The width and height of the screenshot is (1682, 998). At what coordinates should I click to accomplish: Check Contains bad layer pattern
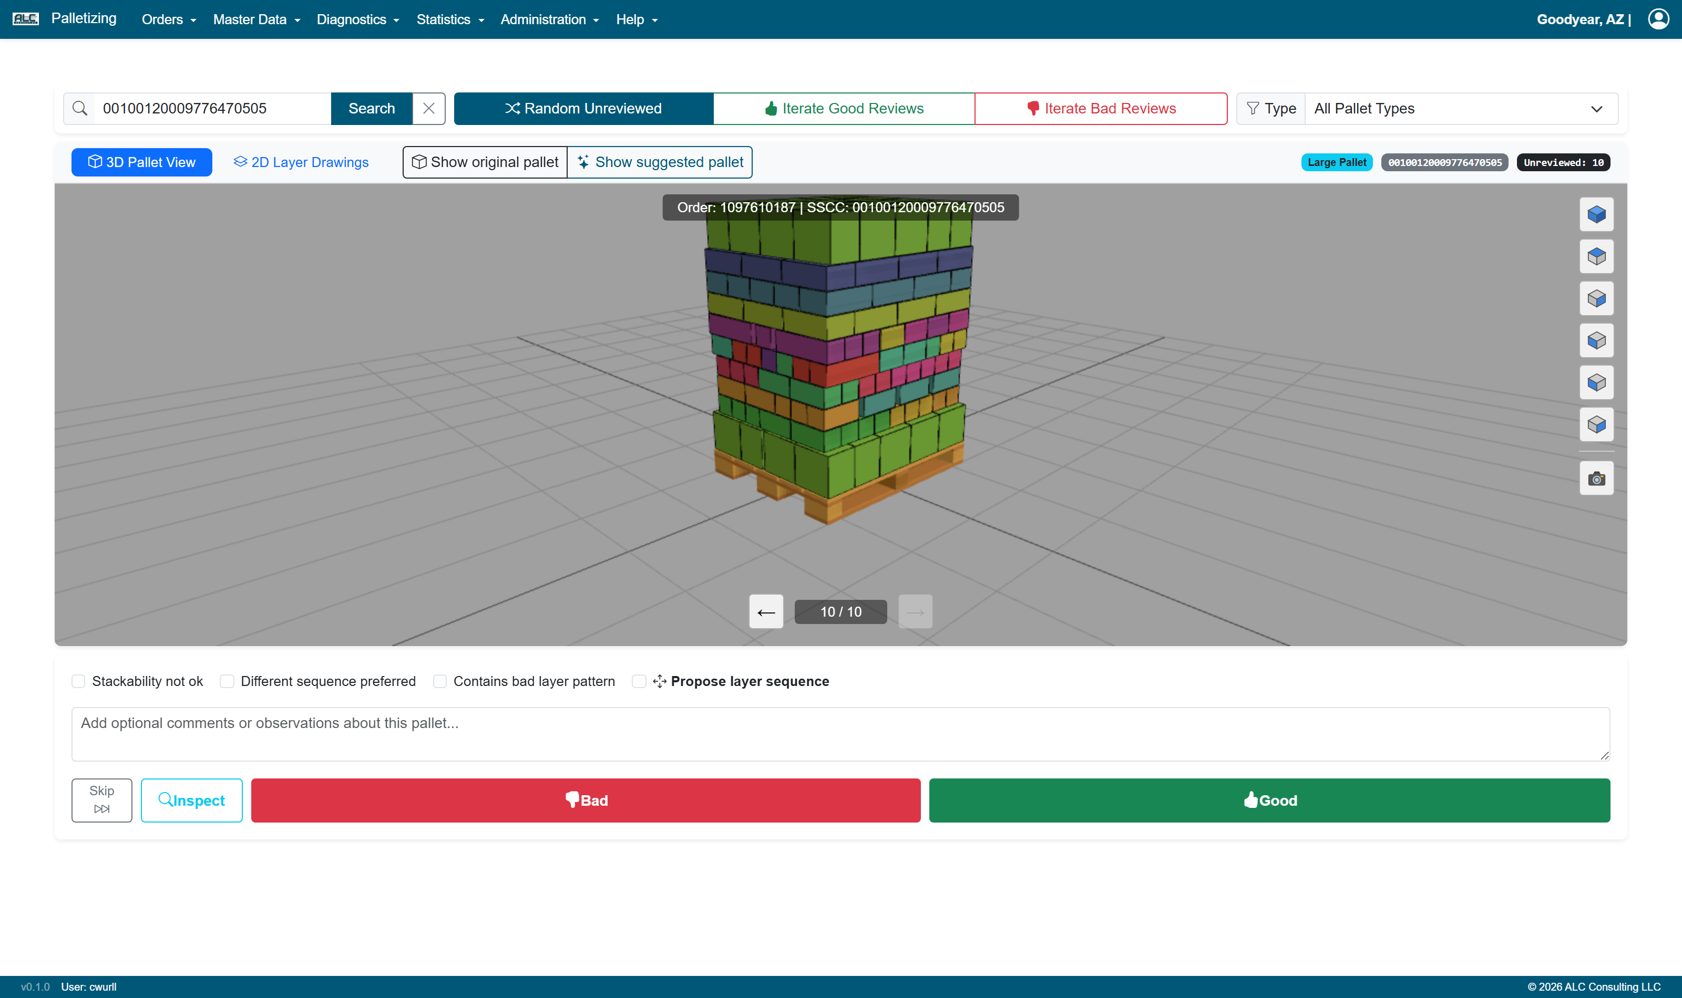[x=440, y=681]
